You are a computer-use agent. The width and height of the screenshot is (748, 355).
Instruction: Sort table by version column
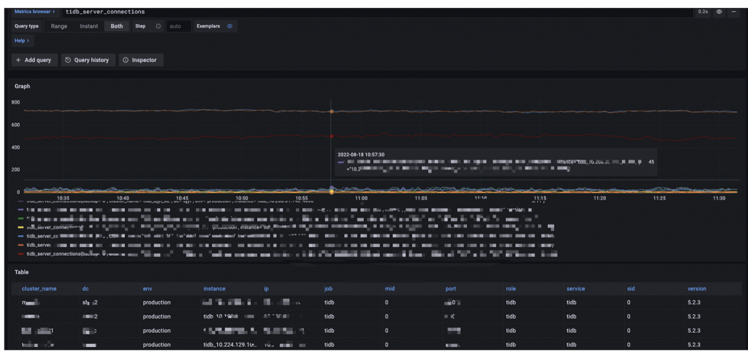697,288
